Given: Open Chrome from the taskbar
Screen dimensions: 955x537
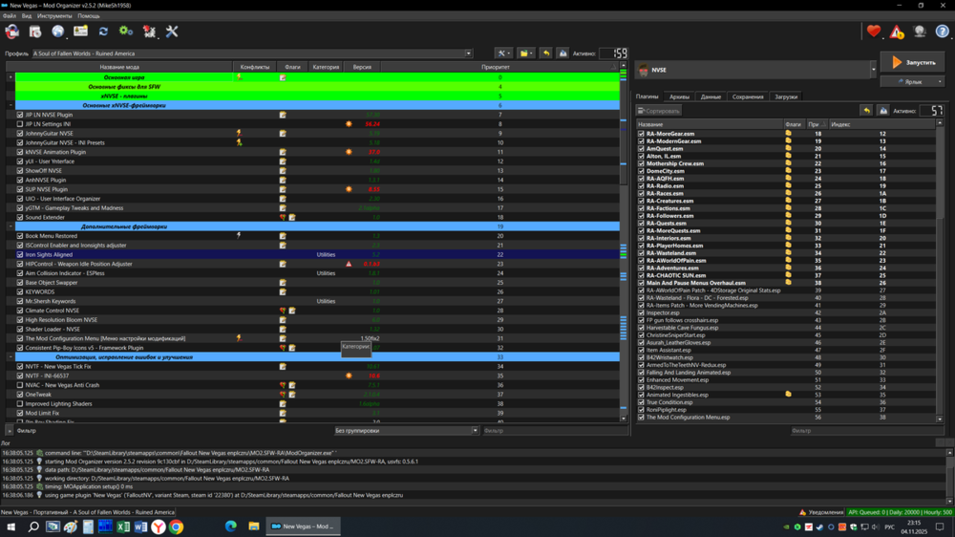Looking at the screenshot, I should tap(177, 526).
